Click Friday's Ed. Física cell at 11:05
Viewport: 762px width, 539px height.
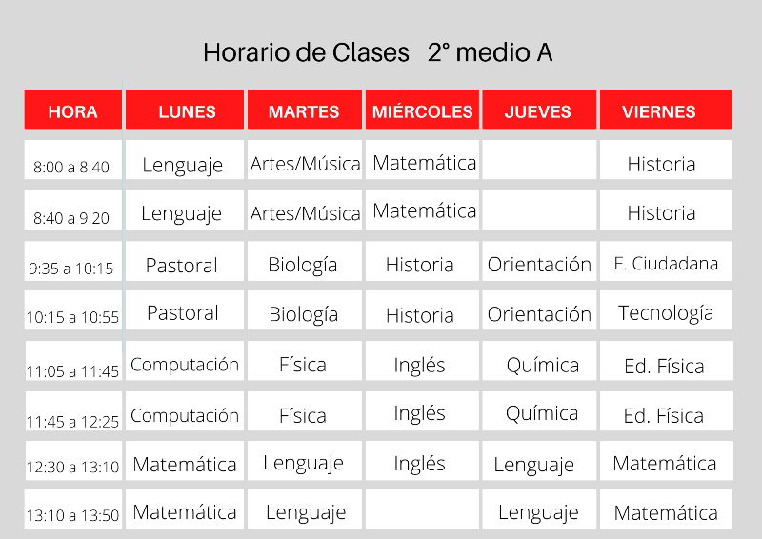(664, 366)
